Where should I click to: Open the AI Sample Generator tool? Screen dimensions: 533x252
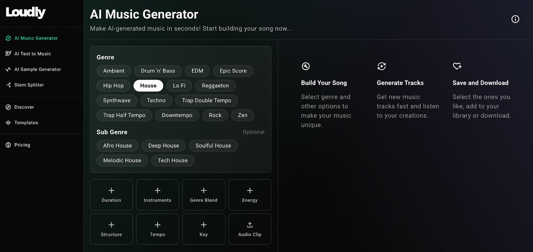(x=9, y=69)
